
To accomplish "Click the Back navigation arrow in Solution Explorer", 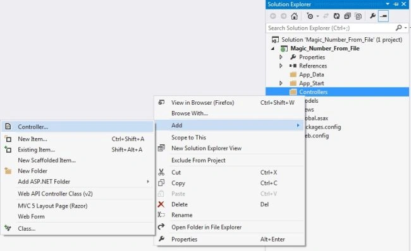I will click(x=273, y=16).
